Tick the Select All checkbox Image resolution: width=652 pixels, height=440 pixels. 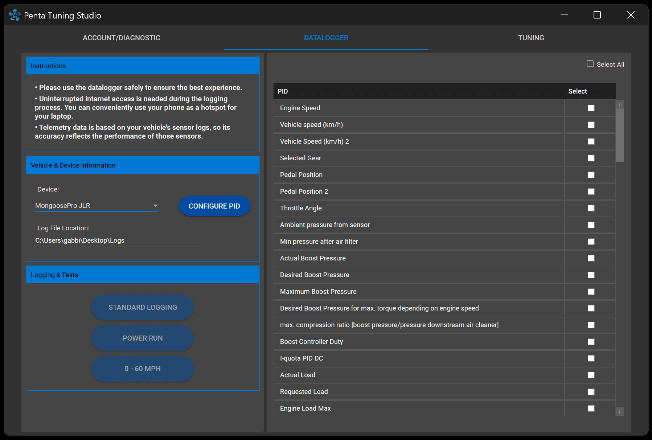pyautogui.click(x=590, y=64)
